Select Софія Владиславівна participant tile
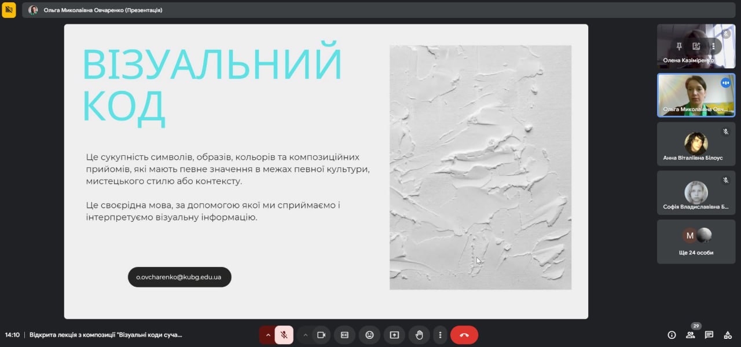The height and width of the screenshot is (347, 741). tap(696, 192)
